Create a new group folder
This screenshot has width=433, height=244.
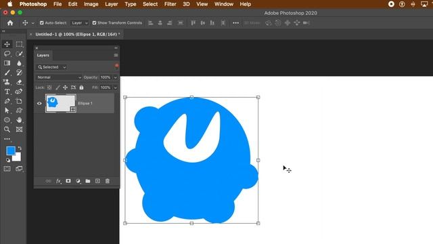pos(88,181)
